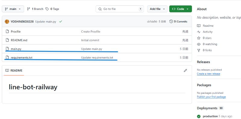Screen dimensions: 241x119
Task: Open the README.md file
Action: pos(19,40)
